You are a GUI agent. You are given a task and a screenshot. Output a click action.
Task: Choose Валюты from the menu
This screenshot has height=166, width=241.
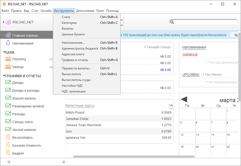pos(87,29)
